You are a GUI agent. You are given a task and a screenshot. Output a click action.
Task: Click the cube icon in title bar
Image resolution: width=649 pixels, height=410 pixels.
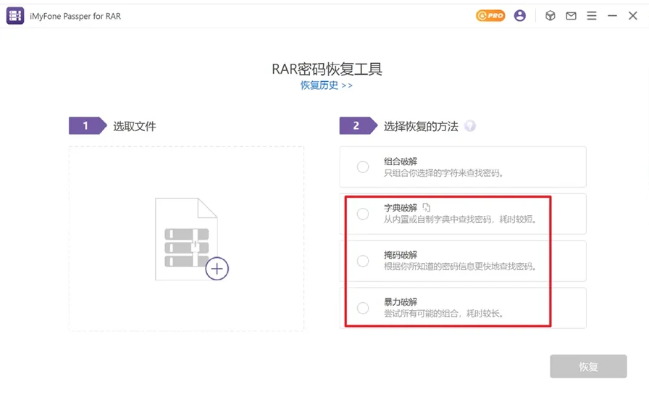(x=550, y=15)
